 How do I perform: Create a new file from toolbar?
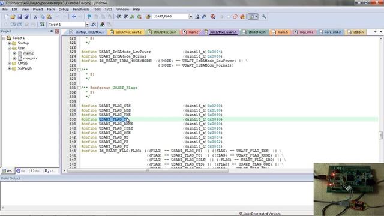(x=6, y=17)
